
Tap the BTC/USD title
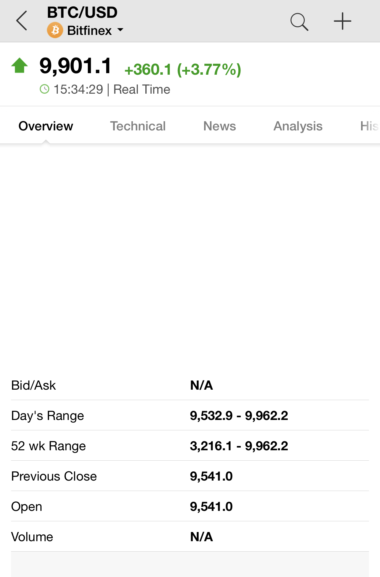point(82,13)
